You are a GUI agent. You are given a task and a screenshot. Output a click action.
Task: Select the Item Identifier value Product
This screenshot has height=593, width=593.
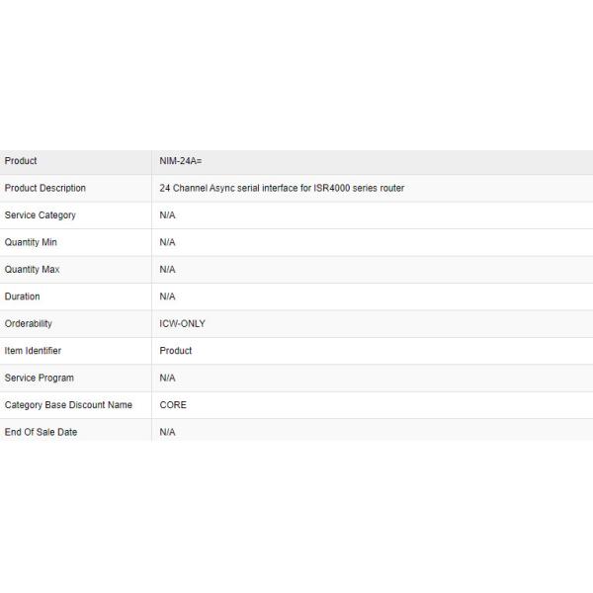point(176,351)
